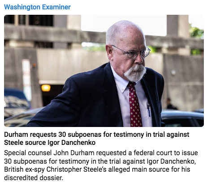Click 'alleged main source for his' in the description
207x182 pixels.
pyautogui.click(x=149, y=169)
